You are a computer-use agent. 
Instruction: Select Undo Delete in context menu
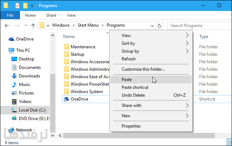(151, 95)
